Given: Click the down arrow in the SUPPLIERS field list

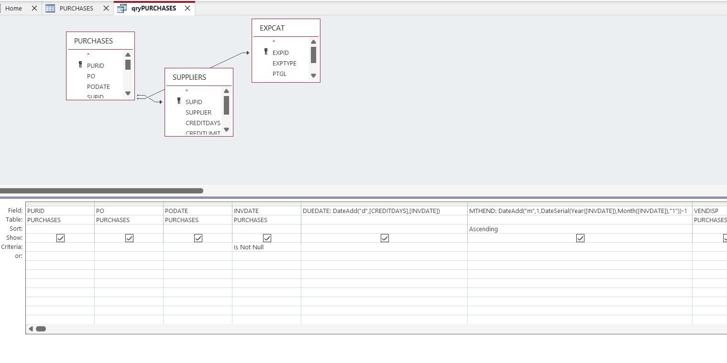Looking at the screenshot, I should 226,130.
